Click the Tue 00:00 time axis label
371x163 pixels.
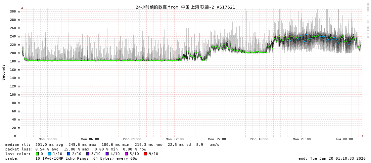[344, 139]
